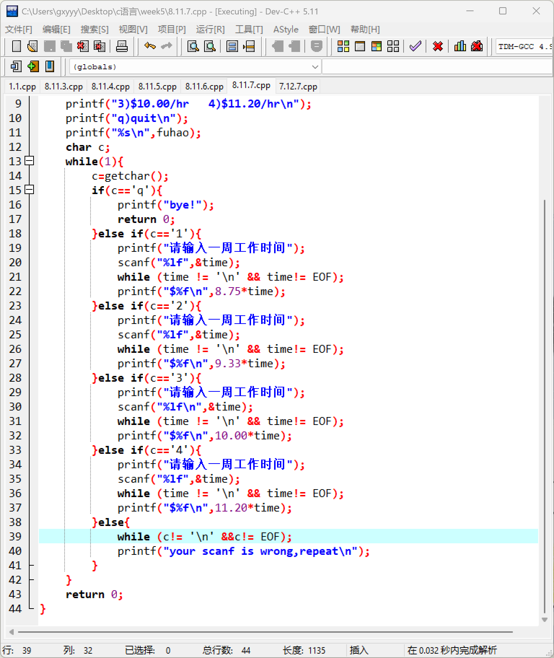Click the Close file icon
Viewport: 554px width, 658px height.
(x=83, y=46)
